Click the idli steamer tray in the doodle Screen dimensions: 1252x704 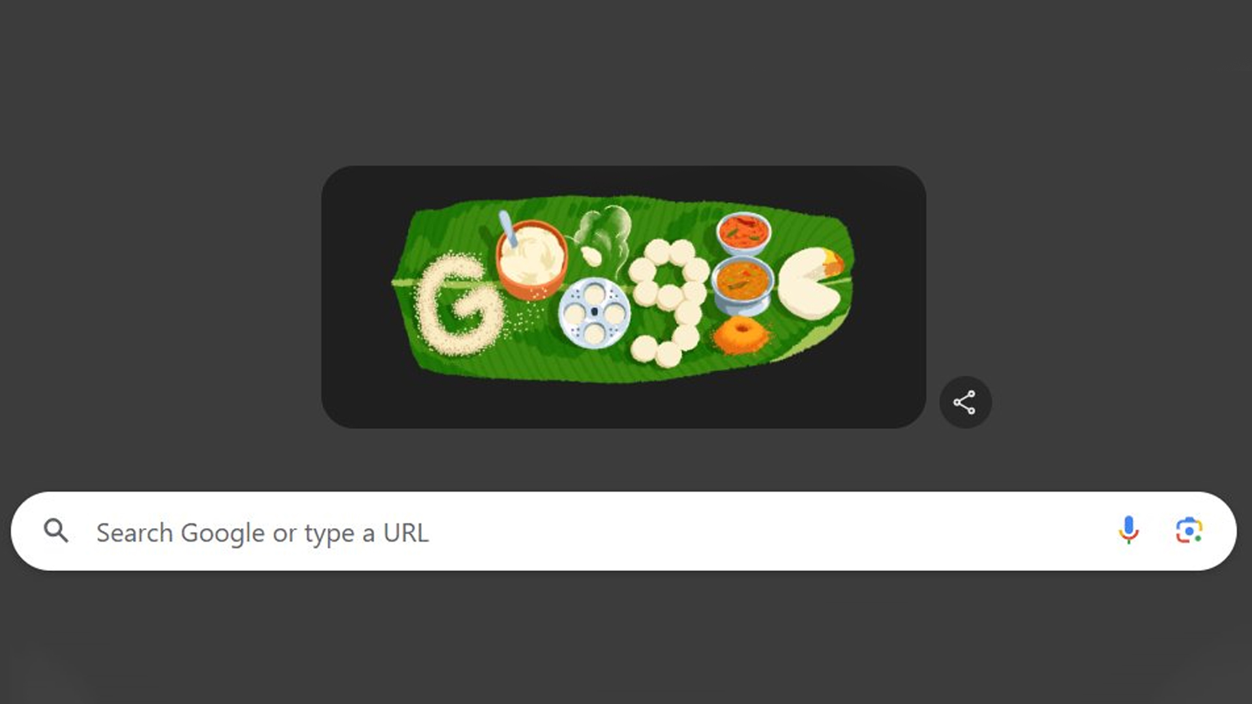coord(594,314)
